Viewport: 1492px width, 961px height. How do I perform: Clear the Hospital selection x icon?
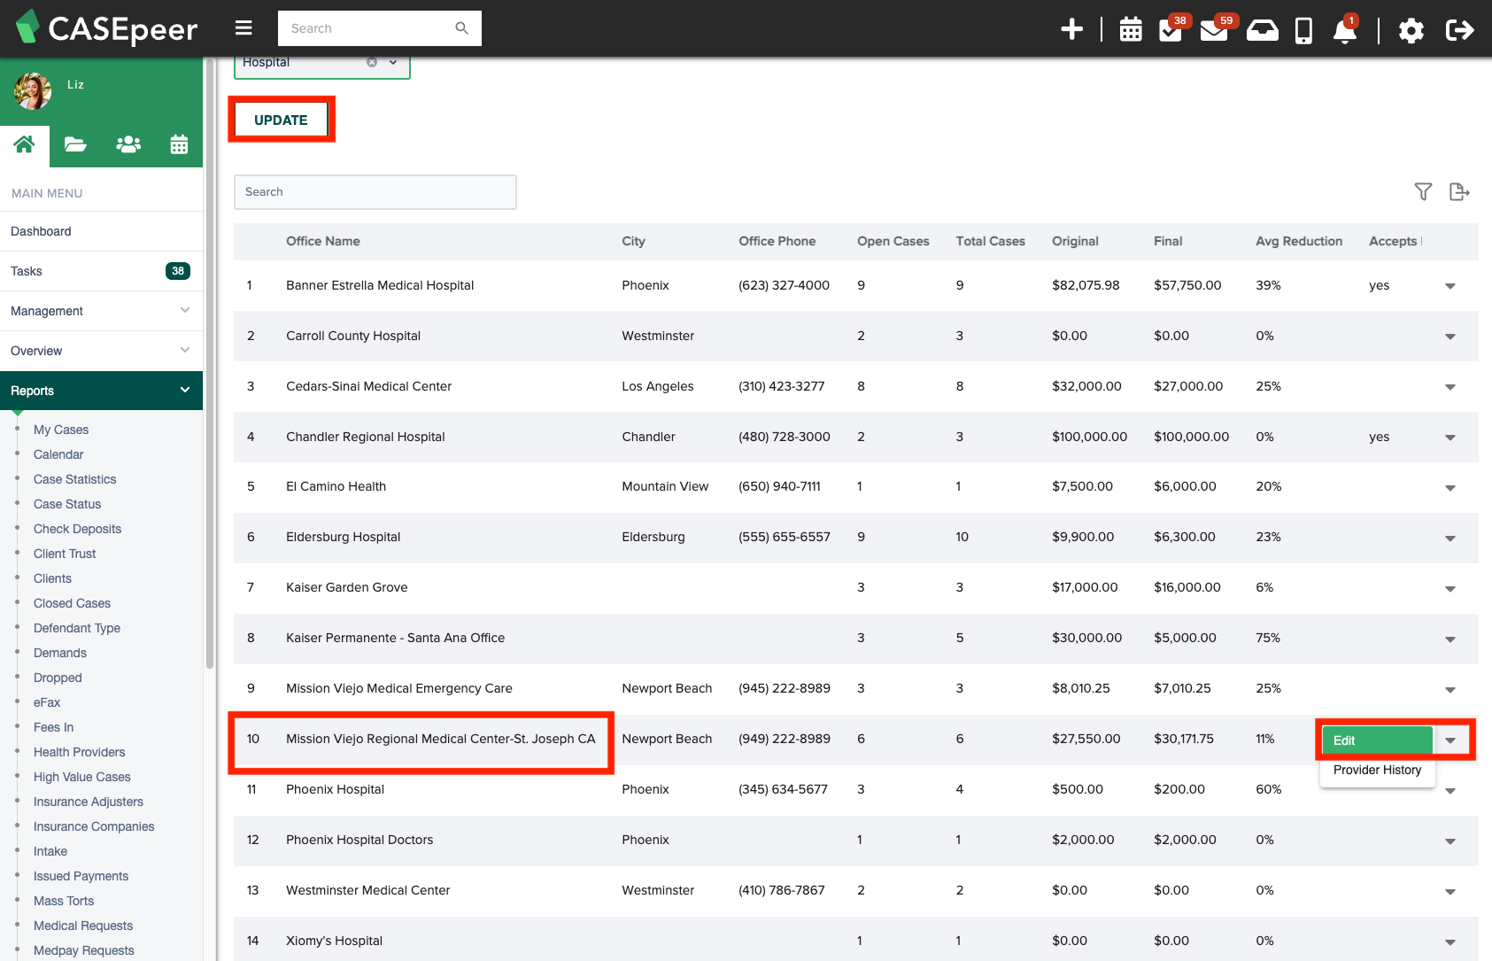tap(372, 62)
